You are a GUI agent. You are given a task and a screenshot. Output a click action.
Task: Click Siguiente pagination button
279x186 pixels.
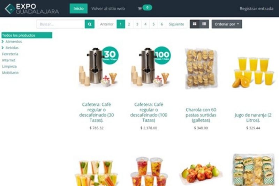pyautogui.click(x=176, y=24)
